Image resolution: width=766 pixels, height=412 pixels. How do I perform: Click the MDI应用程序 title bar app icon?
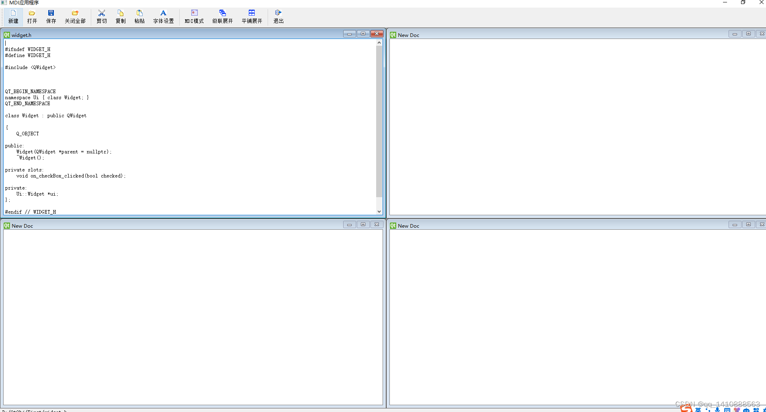pyautogui.click(x=4, y=2)
